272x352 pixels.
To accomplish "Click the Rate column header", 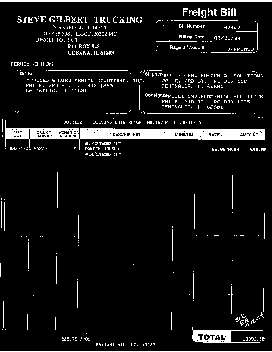I will [x=214, y=135].
